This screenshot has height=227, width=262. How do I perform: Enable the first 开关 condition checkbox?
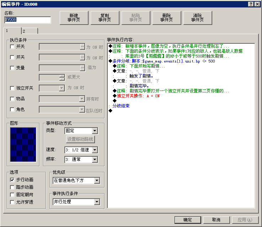pyautogui.click(x=12, y=47)
